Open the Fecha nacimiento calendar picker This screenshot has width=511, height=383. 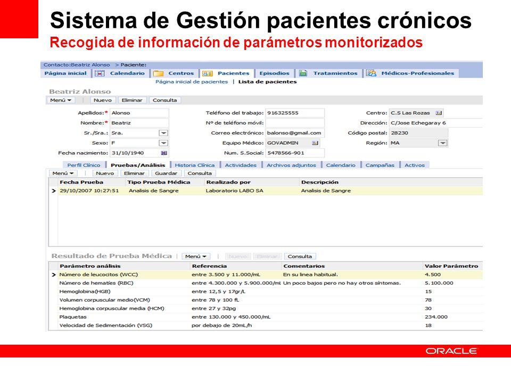point(164,153)
